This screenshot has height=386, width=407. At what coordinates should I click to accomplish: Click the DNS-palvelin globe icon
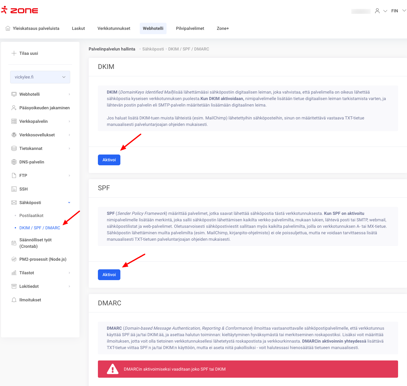pyautogui.click(x=14, y=162)
